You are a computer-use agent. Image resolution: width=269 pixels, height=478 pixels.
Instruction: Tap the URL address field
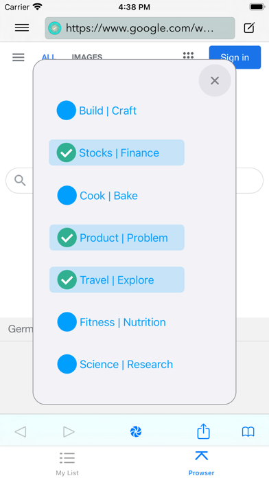point(140,28)
